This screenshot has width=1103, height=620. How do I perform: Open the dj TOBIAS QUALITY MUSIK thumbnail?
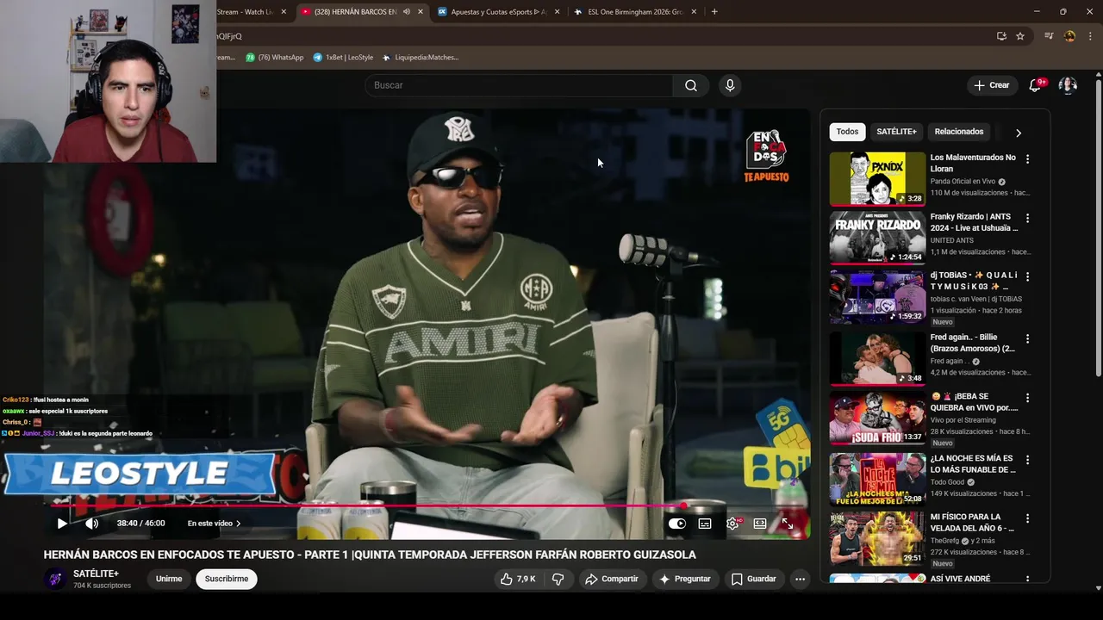[x=877, y=297]
